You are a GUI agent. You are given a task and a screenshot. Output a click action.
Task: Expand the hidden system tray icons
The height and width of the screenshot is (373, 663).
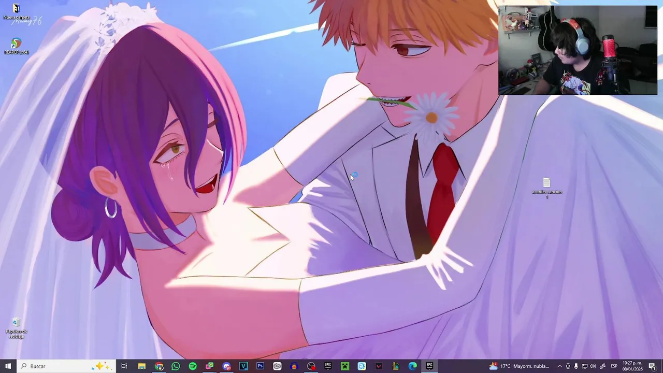(559, 366)
